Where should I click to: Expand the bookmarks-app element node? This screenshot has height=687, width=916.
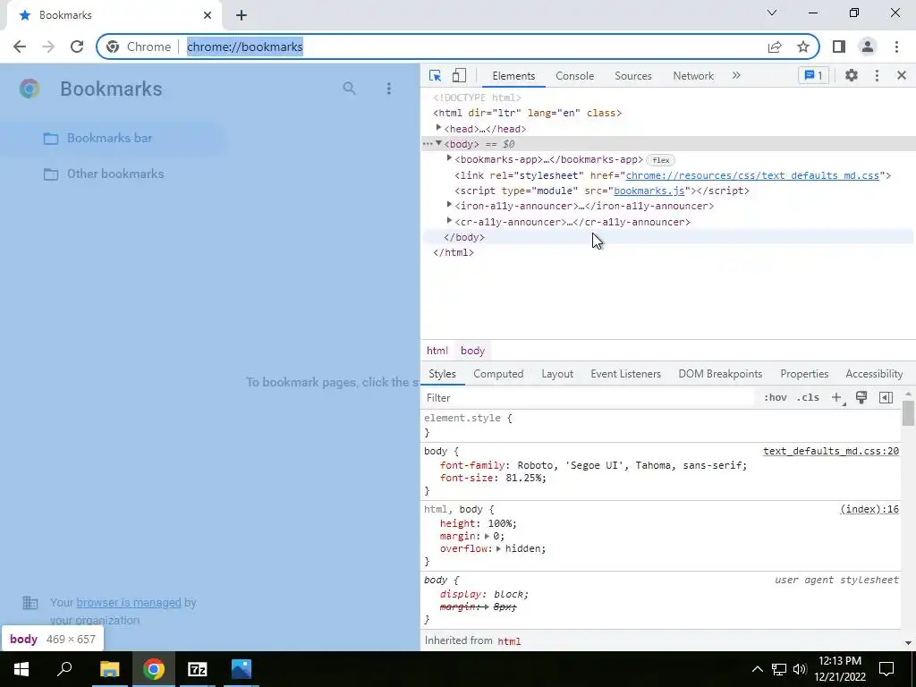[x=449, y=158]
